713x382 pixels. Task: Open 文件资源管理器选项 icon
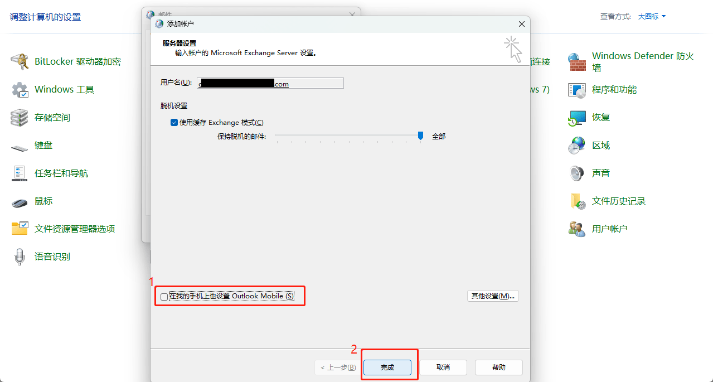tap(20, 229)
